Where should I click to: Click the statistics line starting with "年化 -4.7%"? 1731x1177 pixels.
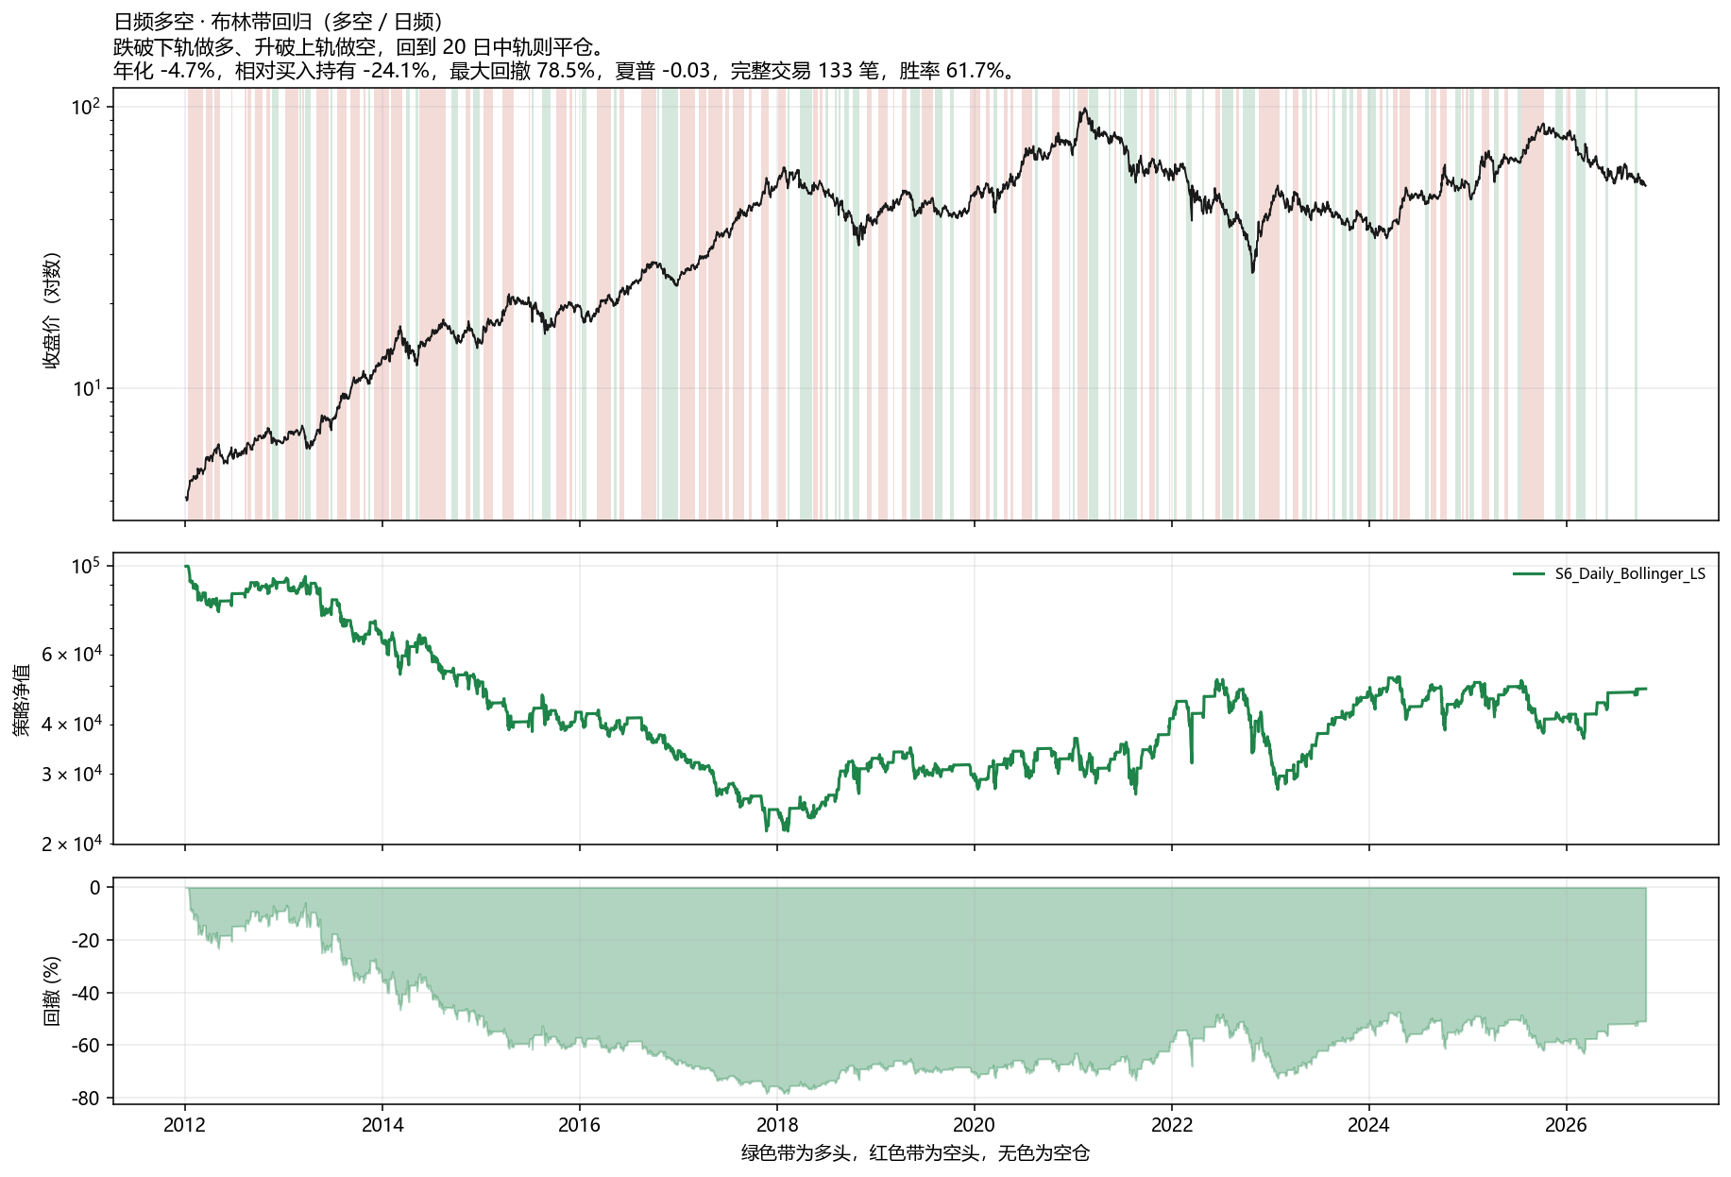(565, 71)
